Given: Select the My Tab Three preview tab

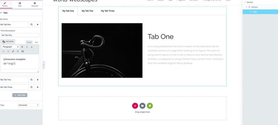Looking at the screenshot, I should coord(108,11).
